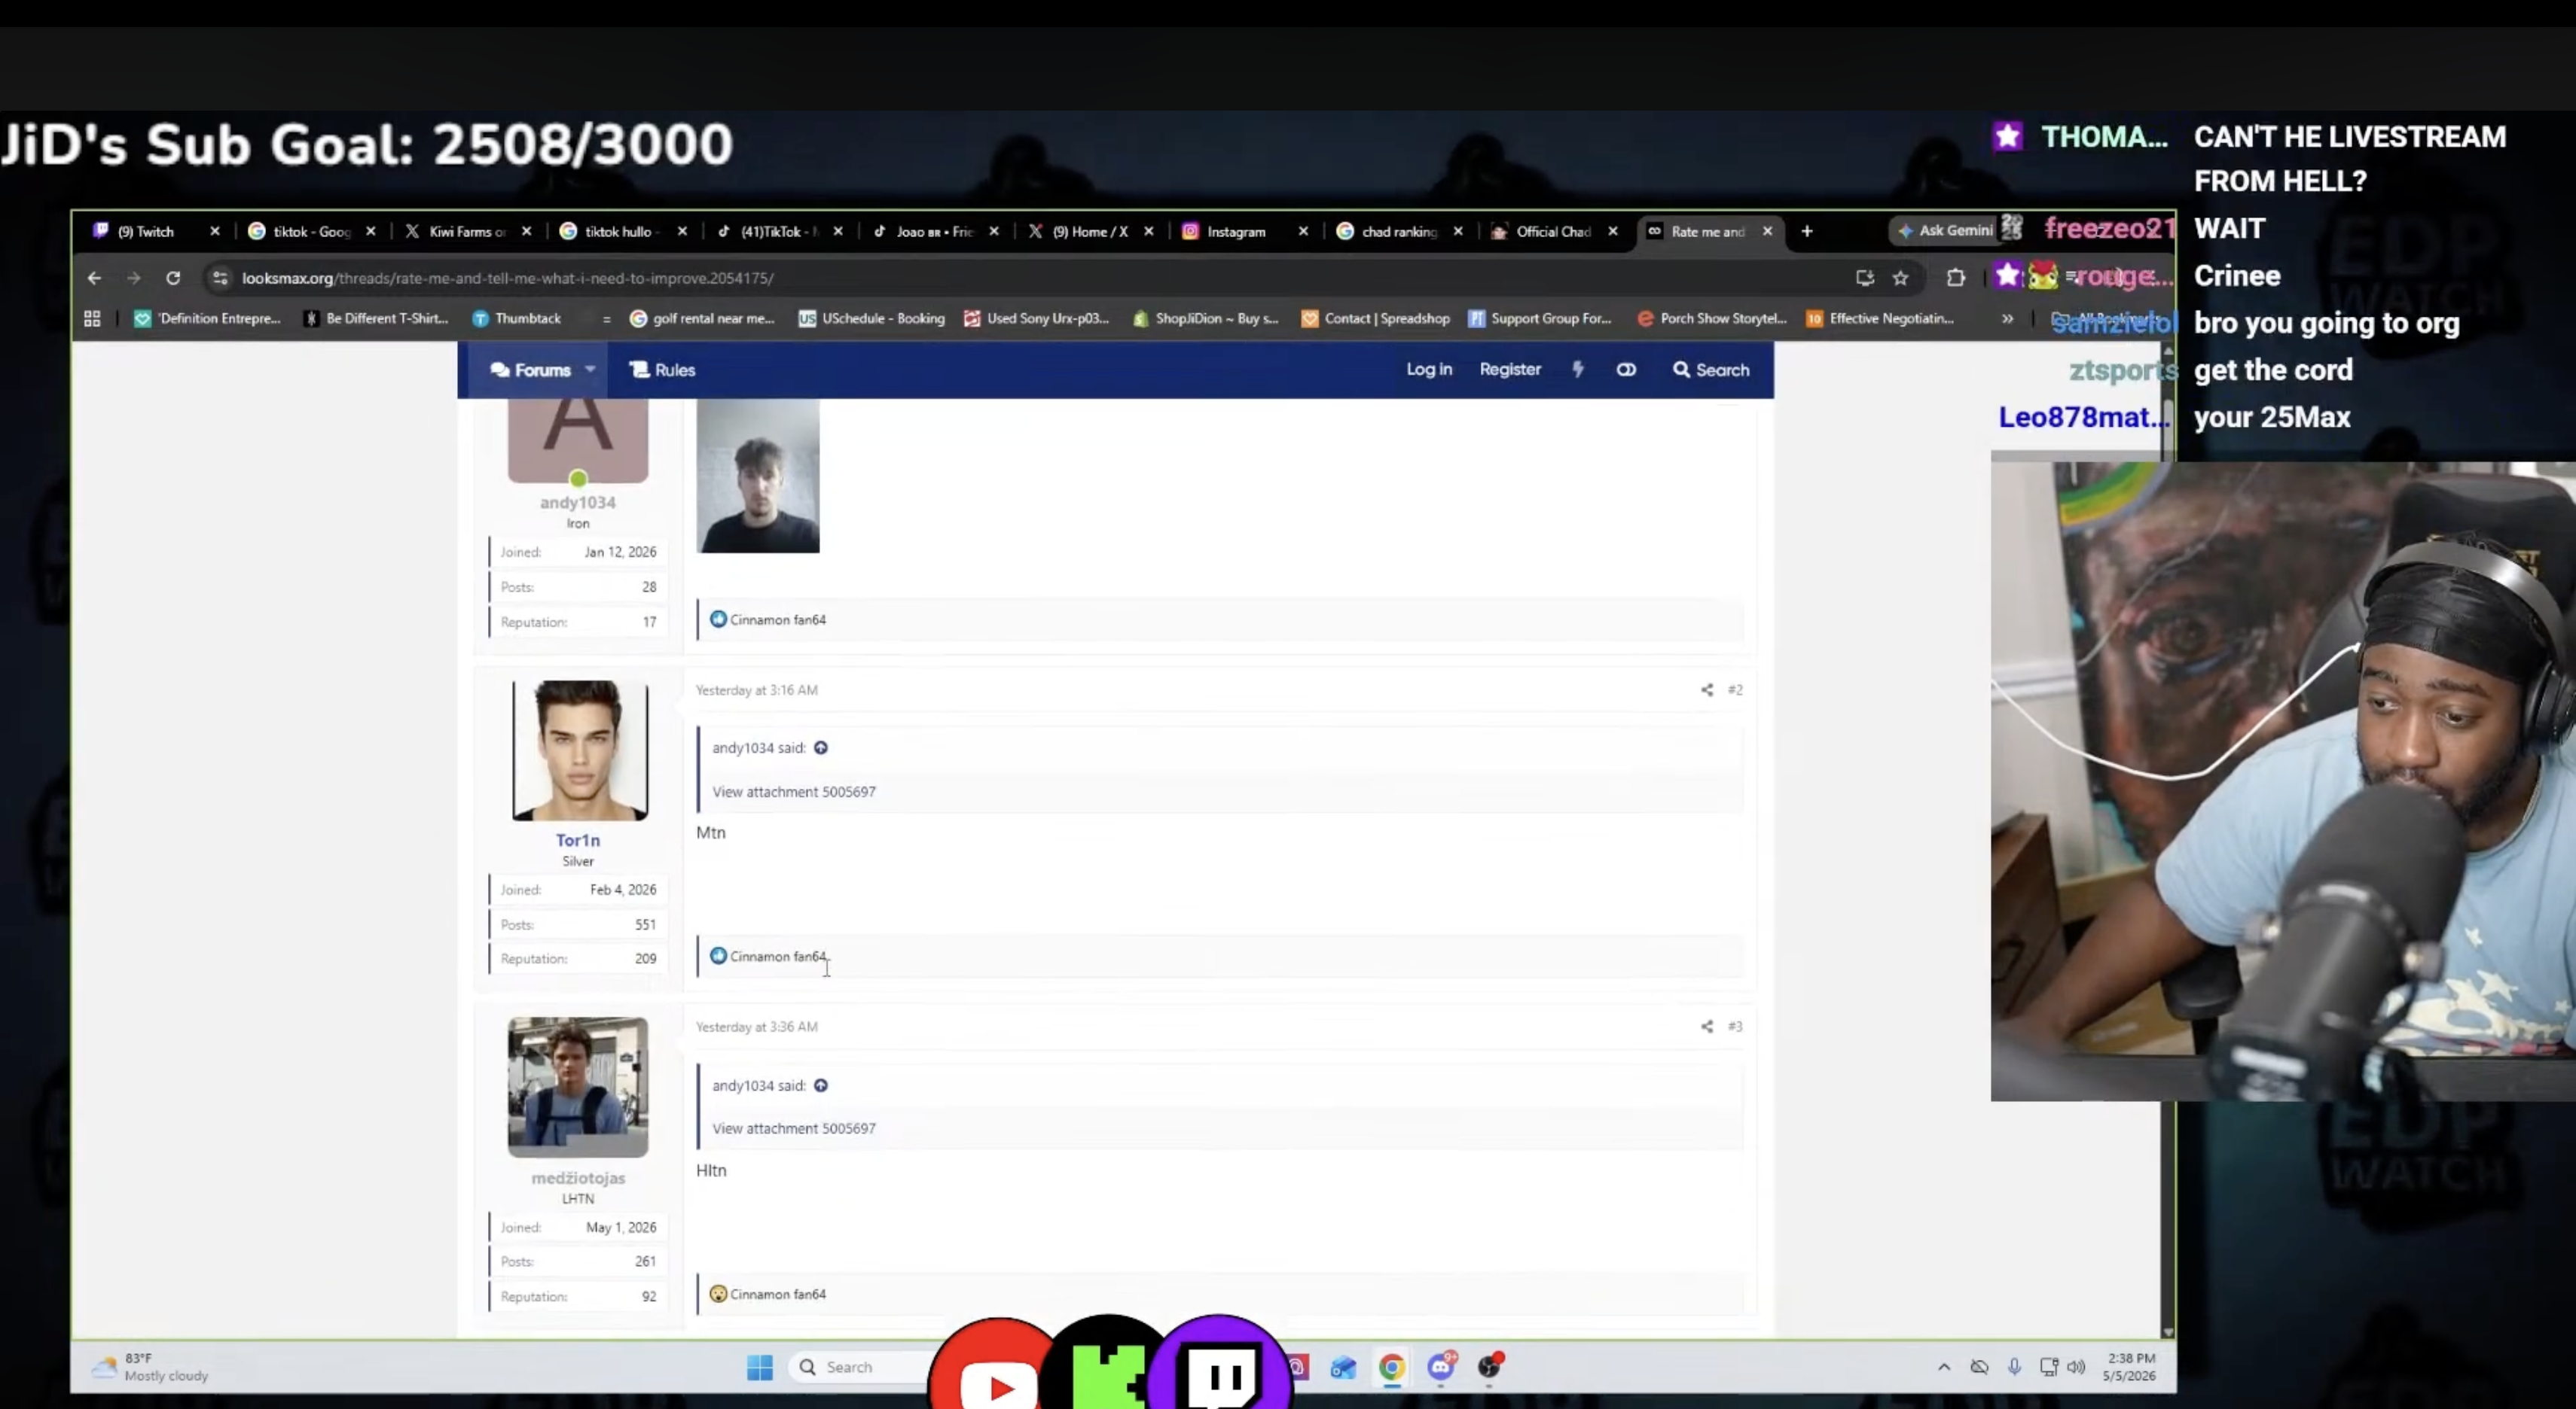The image size is (2576, 1409).
Task: Click the Register link
Action: [x=1510, y=369]
